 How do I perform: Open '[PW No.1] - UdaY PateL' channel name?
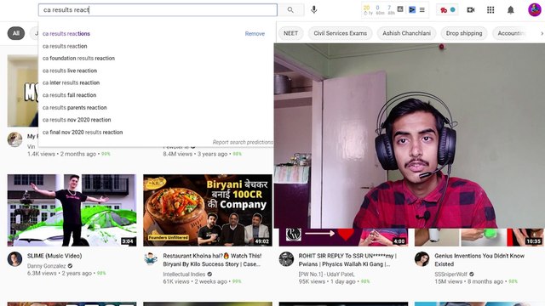326,274
